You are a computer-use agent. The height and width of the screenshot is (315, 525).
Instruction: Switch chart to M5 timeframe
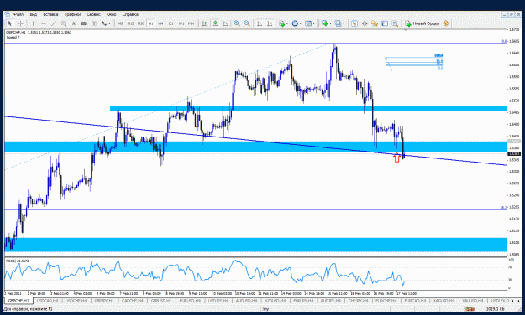coord(120,23)
